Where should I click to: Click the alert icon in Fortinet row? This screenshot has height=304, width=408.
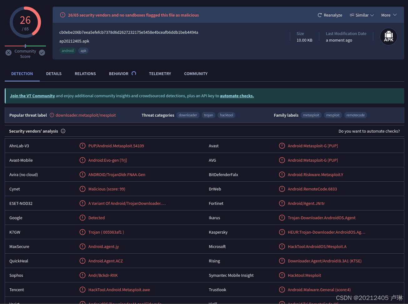coord(282,203)
